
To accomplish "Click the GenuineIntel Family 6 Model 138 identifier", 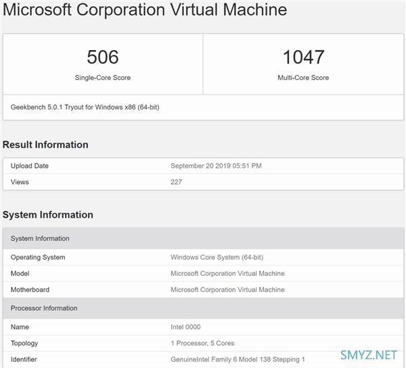I will point(238,359).
